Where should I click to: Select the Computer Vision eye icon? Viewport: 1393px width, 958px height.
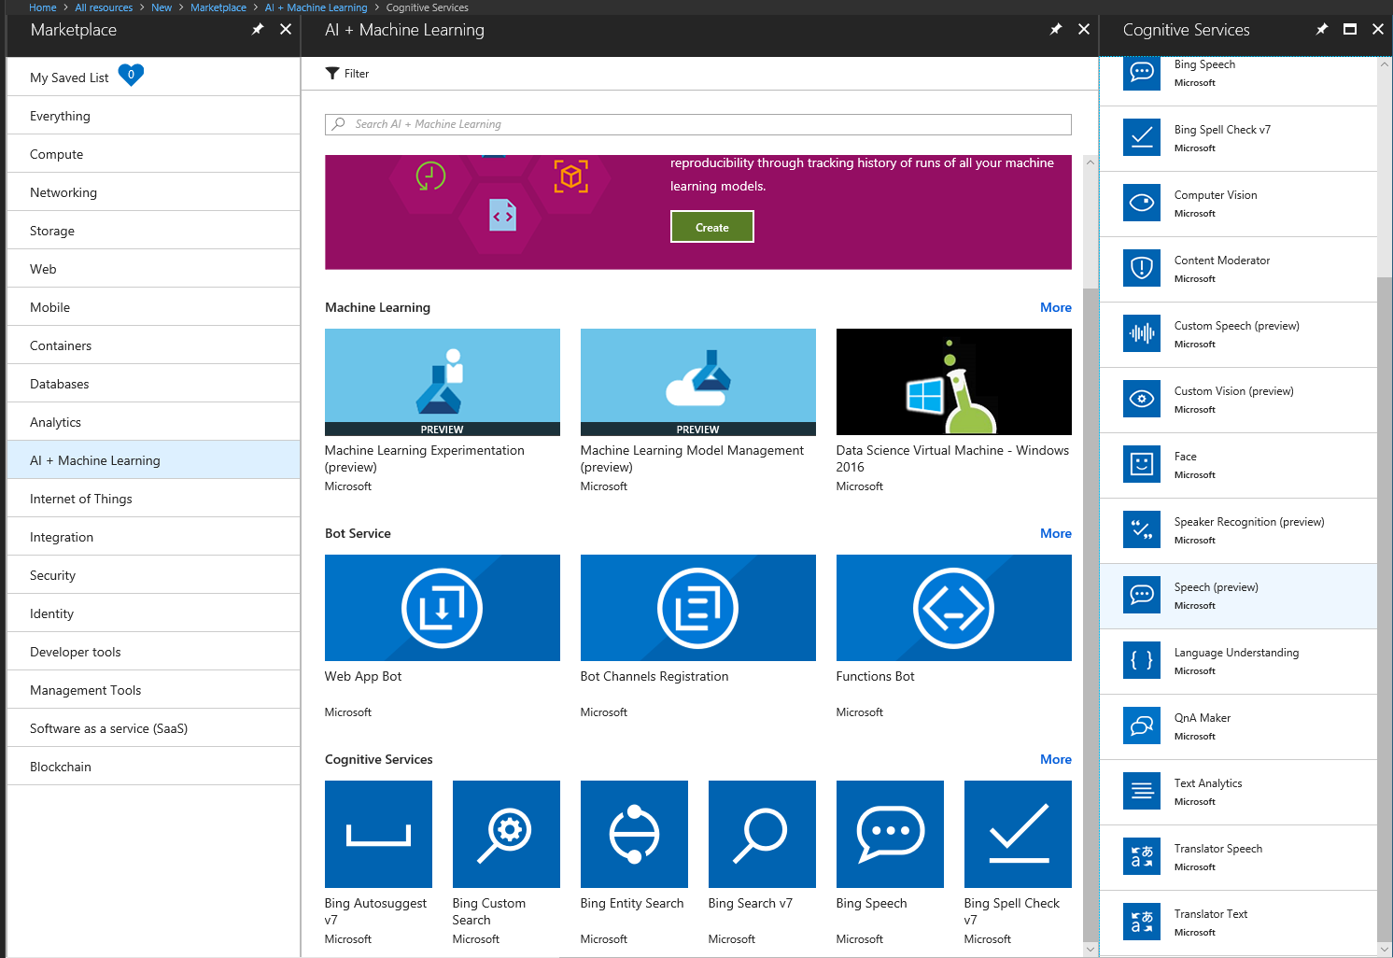(1142, 203)
